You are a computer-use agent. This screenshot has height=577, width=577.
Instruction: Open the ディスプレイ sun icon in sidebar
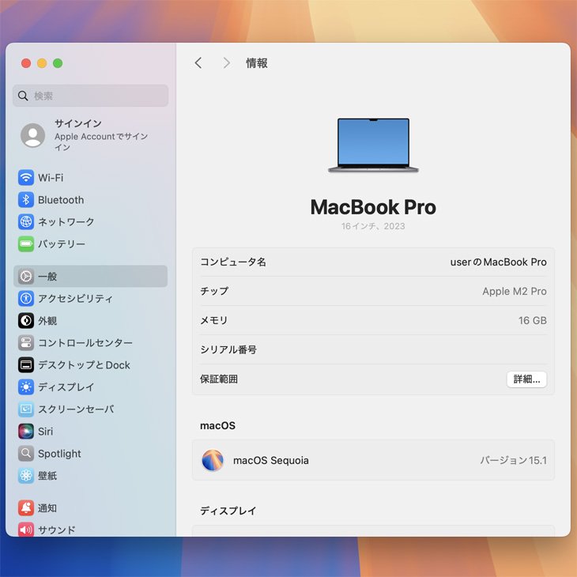26,387
